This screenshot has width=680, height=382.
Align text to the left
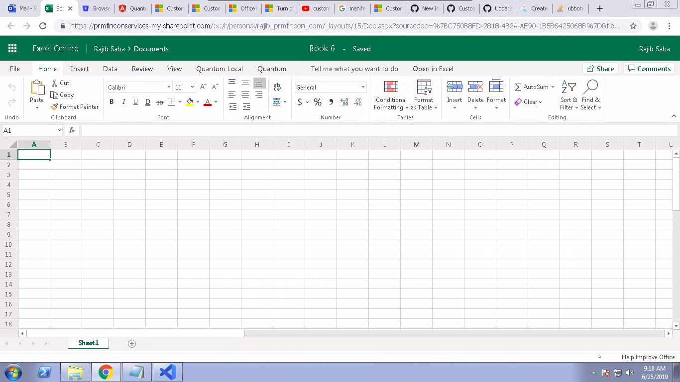click(232, 95)
